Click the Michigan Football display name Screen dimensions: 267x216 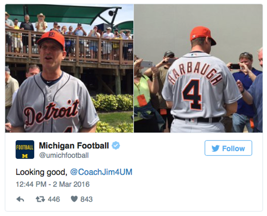[74, 146]
